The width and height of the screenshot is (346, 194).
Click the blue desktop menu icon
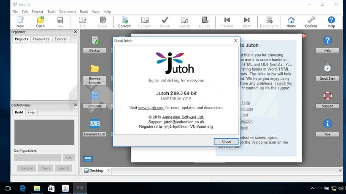point(88,159)
